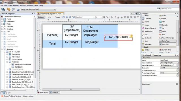Select the Callout tool
Viewport: 181px width, 101px height.
click(x=146, y=50)
